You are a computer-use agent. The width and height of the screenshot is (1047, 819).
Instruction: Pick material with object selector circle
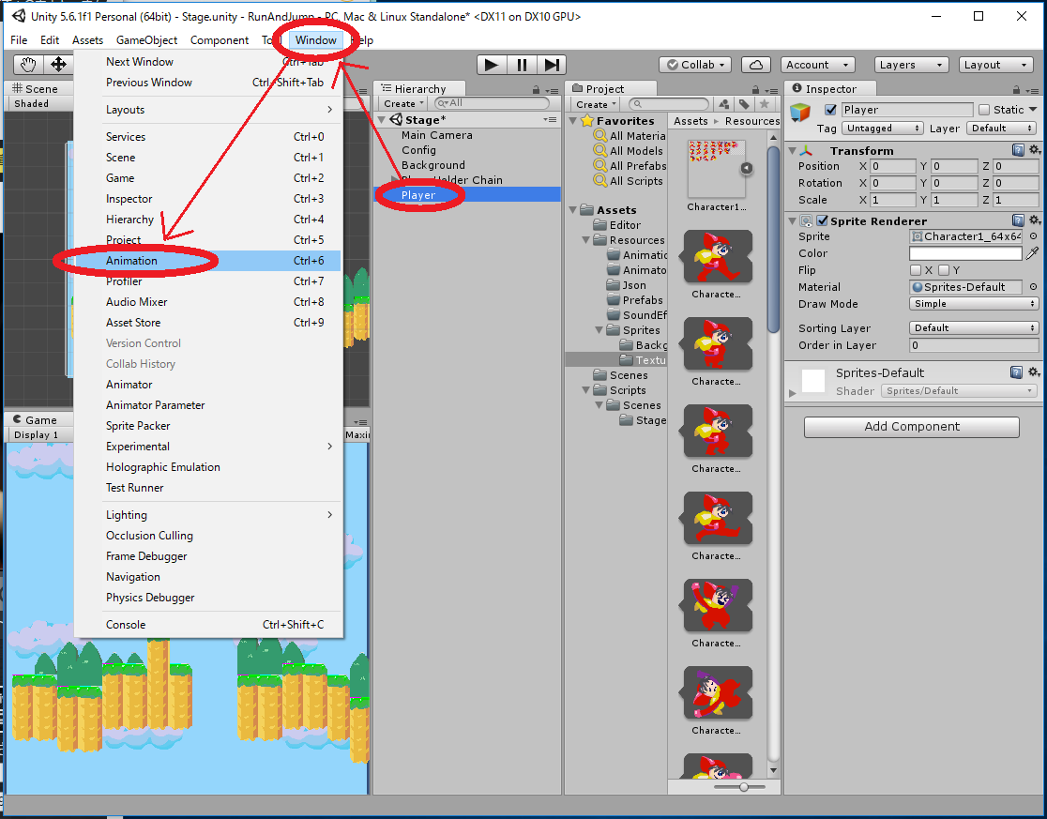pyautogui.click(x=1033, y=287)
